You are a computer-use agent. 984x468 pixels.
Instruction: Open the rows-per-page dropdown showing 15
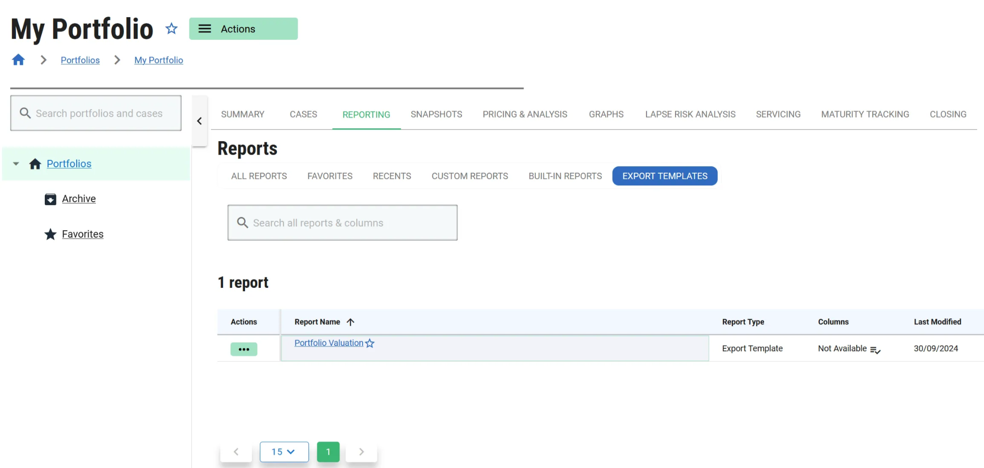tap(284, 452)
